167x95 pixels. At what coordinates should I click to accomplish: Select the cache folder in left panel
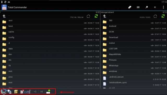tap(50, 33)
